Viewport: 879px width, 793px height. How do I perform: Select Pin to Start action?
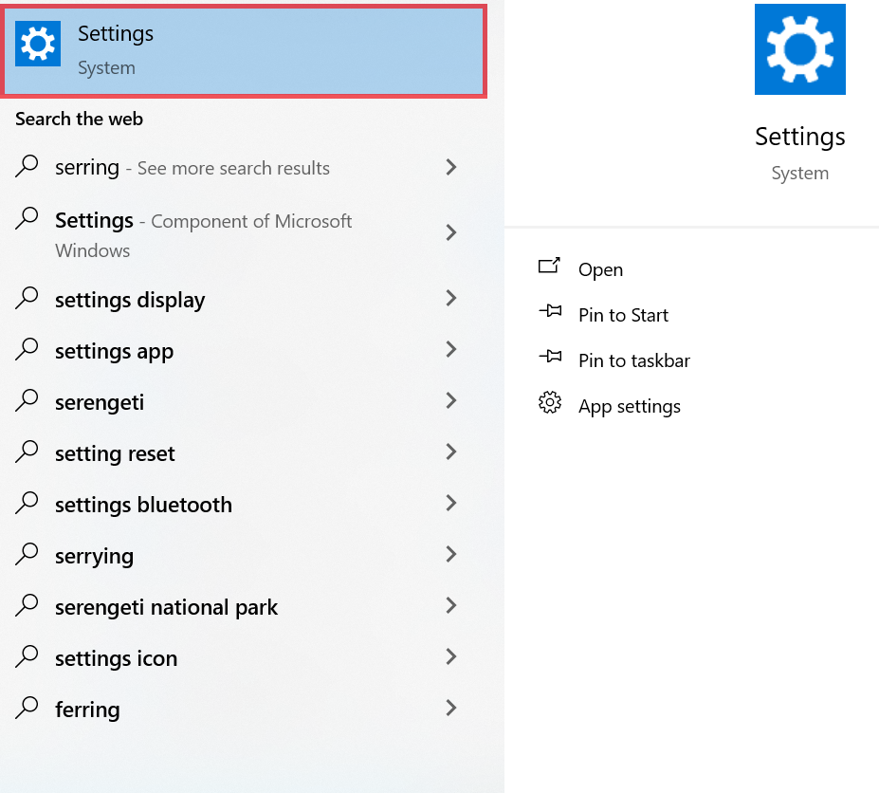(623, 315)
